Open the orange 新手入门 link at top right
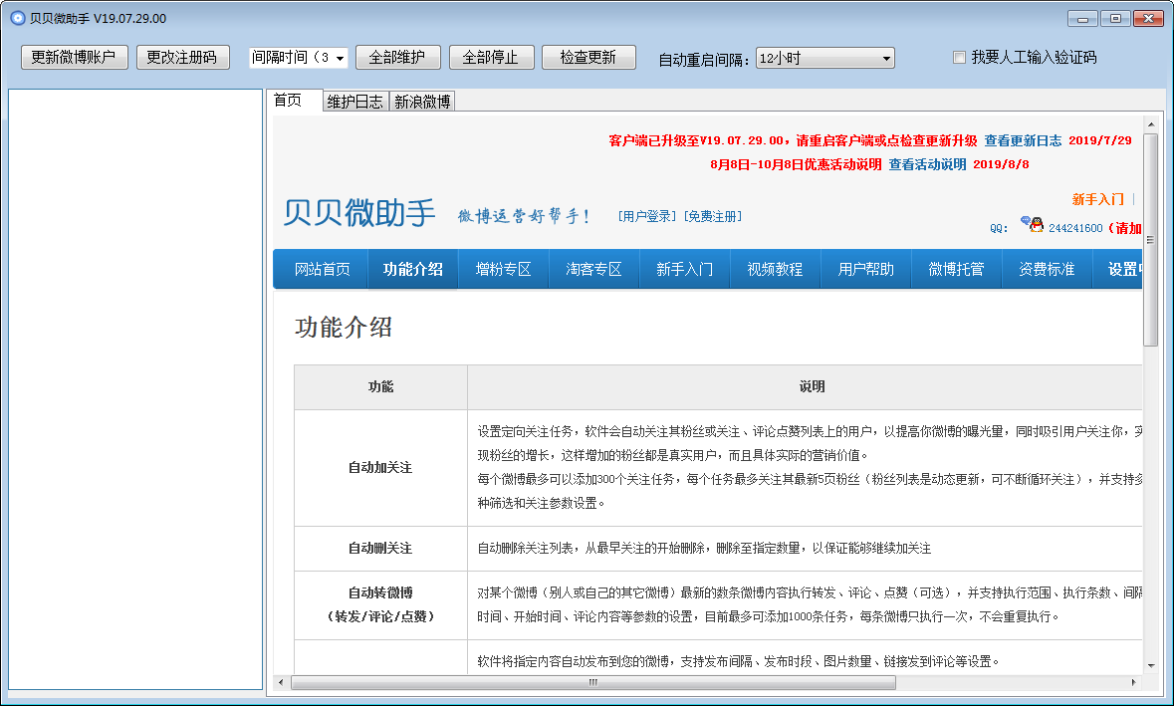 click(1097, 199)
